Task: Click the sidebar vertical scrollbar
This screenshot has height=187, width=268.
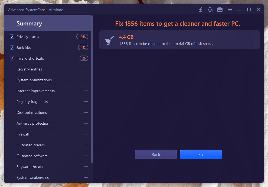Action: pos(92,89)
